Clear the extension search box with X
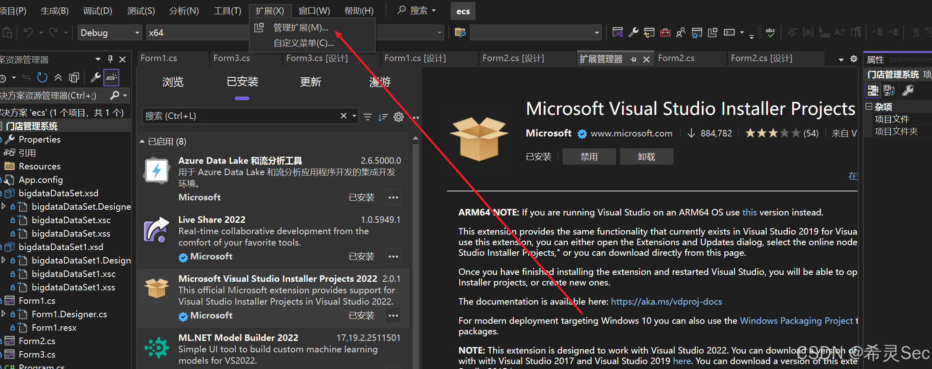 344,116
